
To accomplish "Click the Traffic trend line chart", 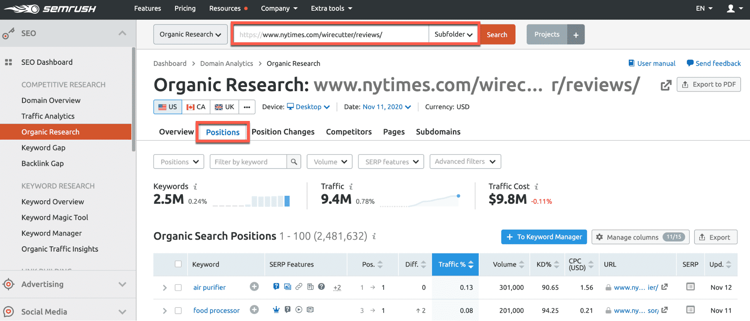I will 420,201.
